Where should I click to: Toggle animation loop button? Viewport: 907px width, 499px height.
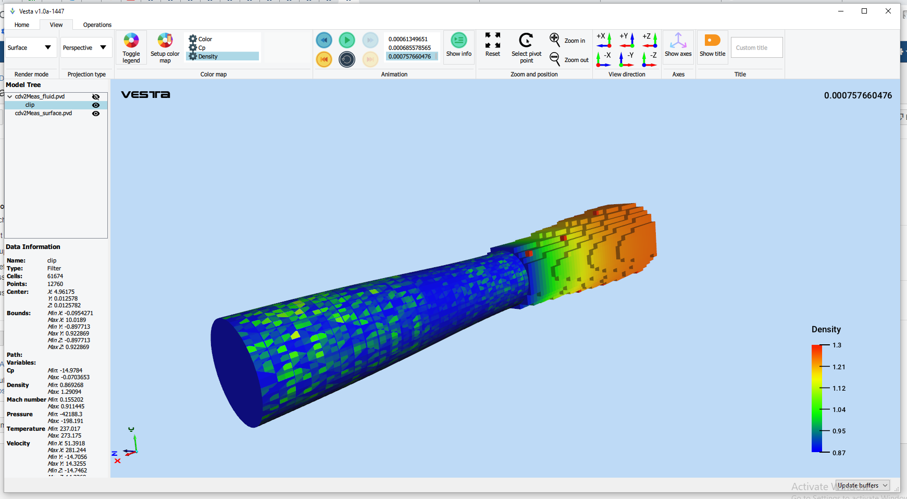[x=347, y=59]
